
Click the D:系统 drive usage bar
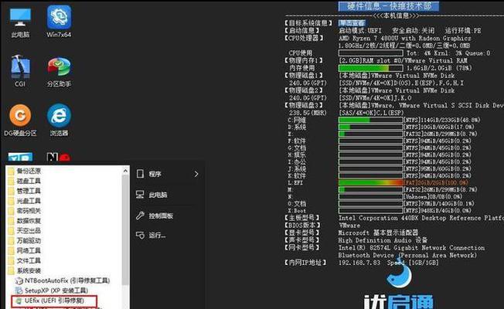370,127
